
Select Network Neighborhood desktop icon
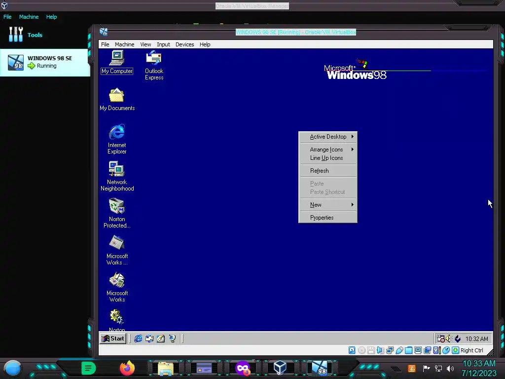coord(117,176)
